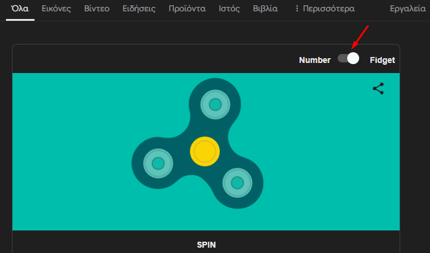Select the Προϊόντα tab
430x253 pixels.
187,9
